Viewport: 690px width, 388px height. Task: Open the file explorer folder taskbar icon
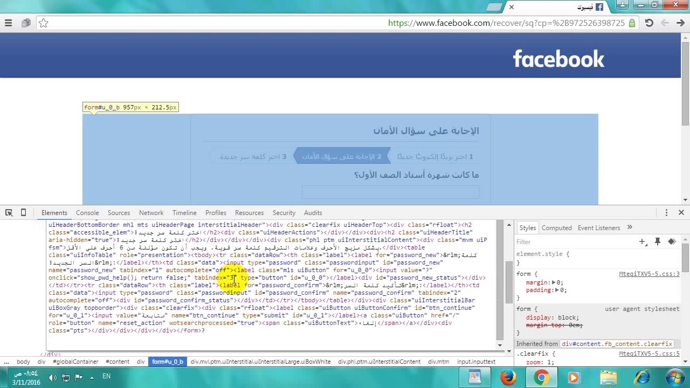pos(608,377)
